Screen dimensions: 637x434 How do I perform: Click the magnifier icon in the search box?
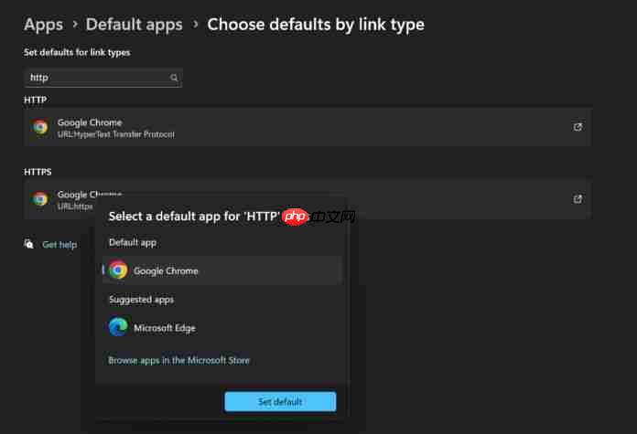pyautogui.click(x=174, y=78)
